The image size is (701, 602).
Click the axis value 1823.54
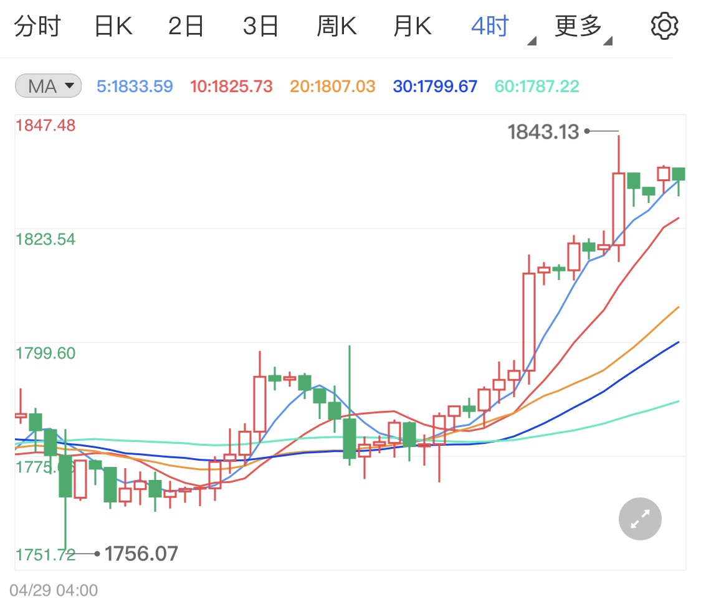(x=45, y=240)
